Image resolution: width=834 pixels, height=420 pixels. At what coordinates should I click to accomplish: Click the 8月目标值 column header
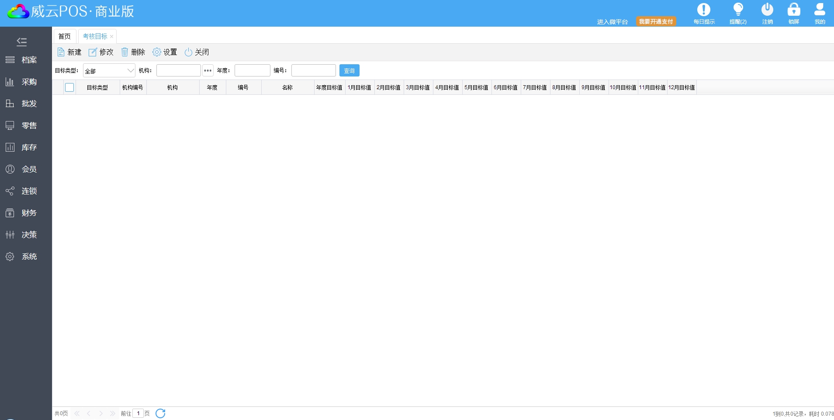point(564,87)
